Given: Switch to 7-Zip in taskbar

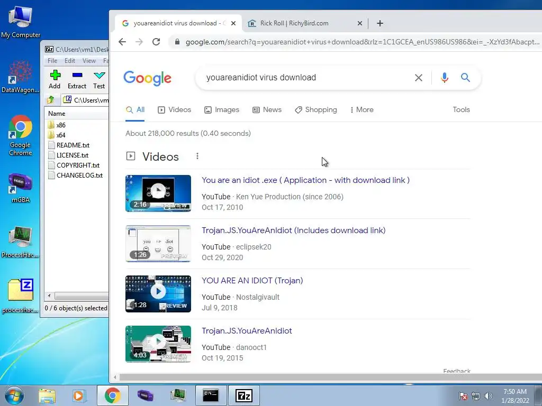Looking at the screenshot, I should 243,395.
